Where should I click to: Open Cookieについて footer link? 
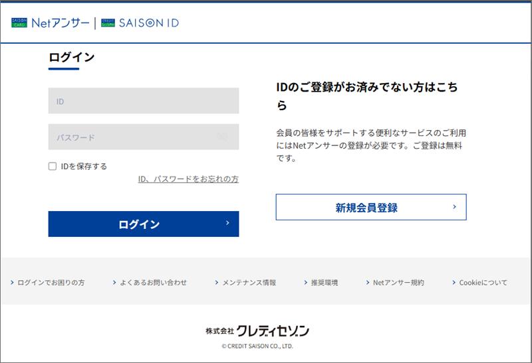[479, 283]
